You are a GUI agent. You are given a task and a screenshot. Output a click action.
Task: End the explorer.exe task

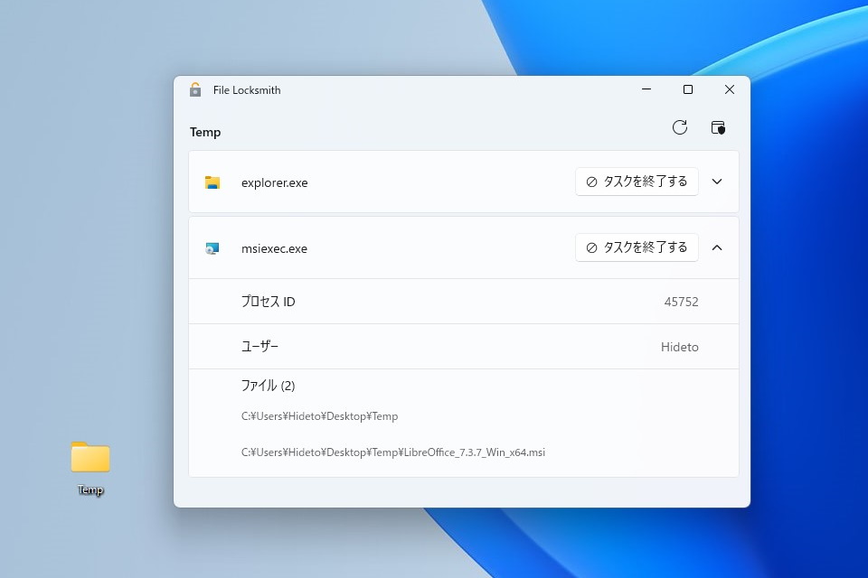[636, 181]
